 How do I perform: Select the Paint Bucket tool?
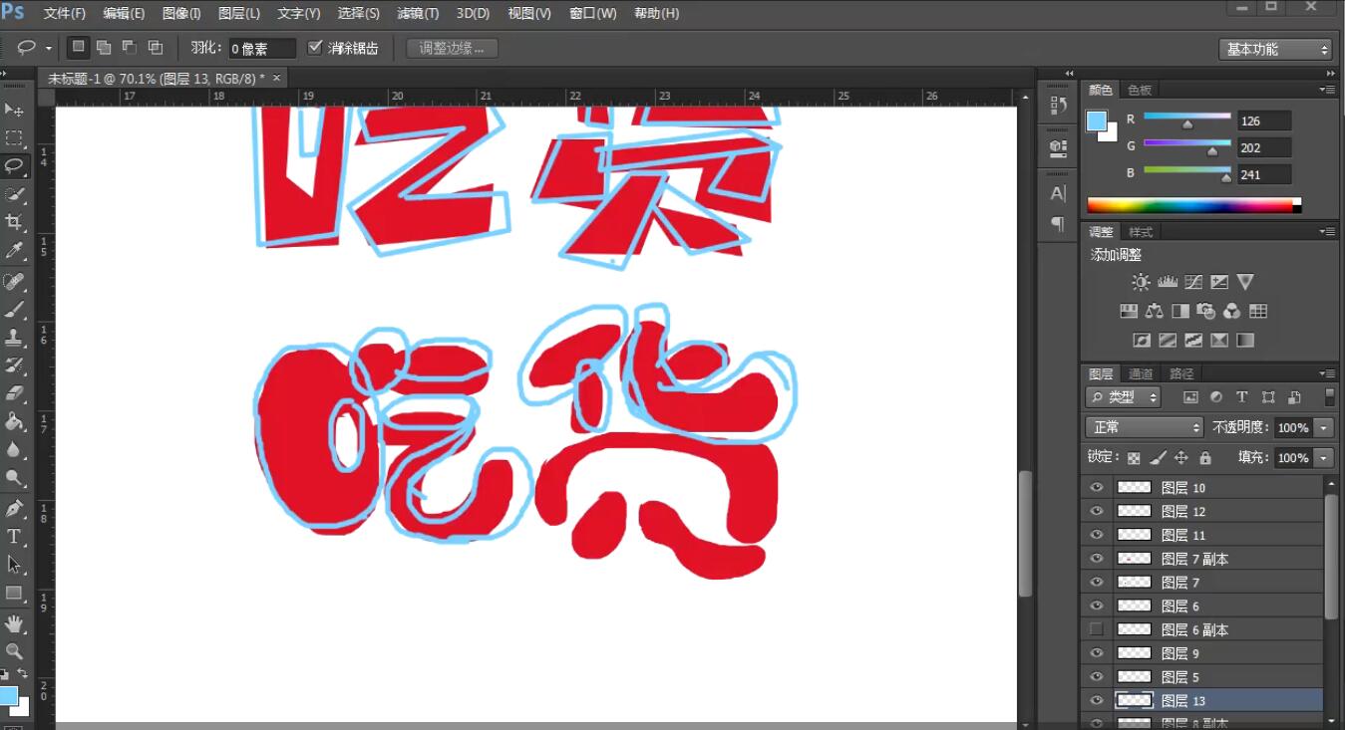click(14, 421)
